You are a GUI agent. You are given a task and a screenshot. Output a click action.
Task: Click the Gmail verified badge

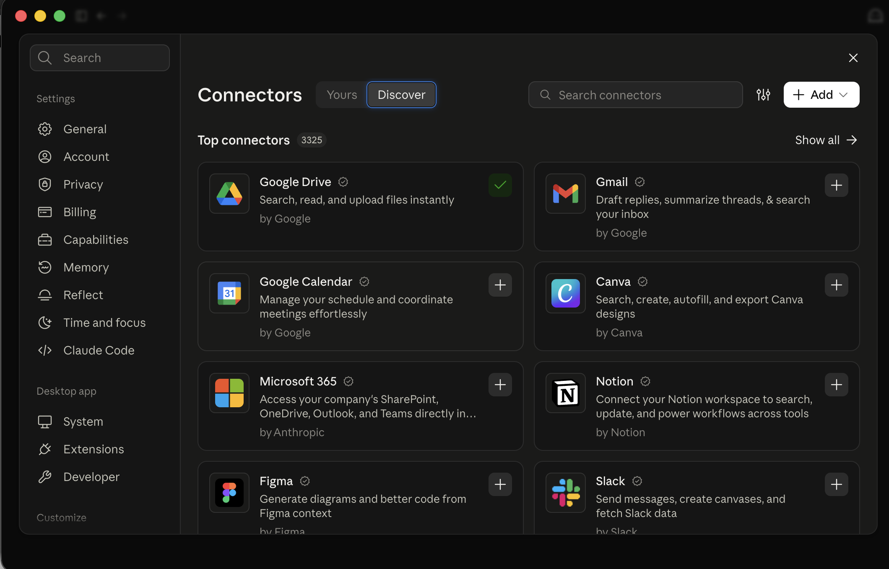[639, 182]
